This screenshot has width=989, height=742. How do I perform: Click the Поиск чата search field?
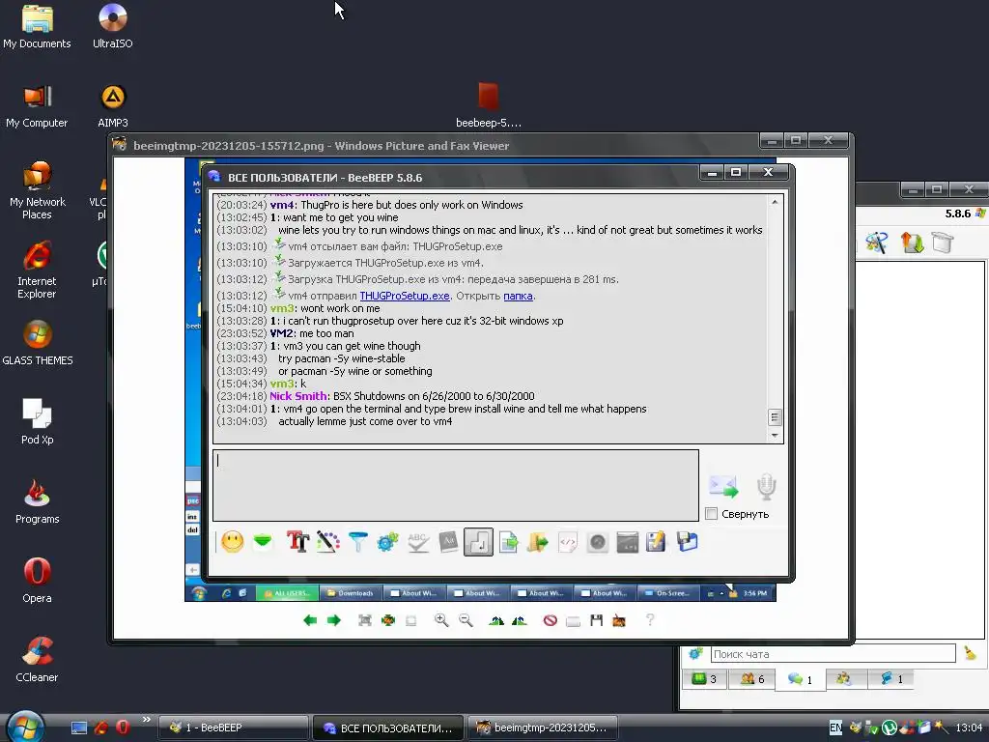tap(834, 654)
